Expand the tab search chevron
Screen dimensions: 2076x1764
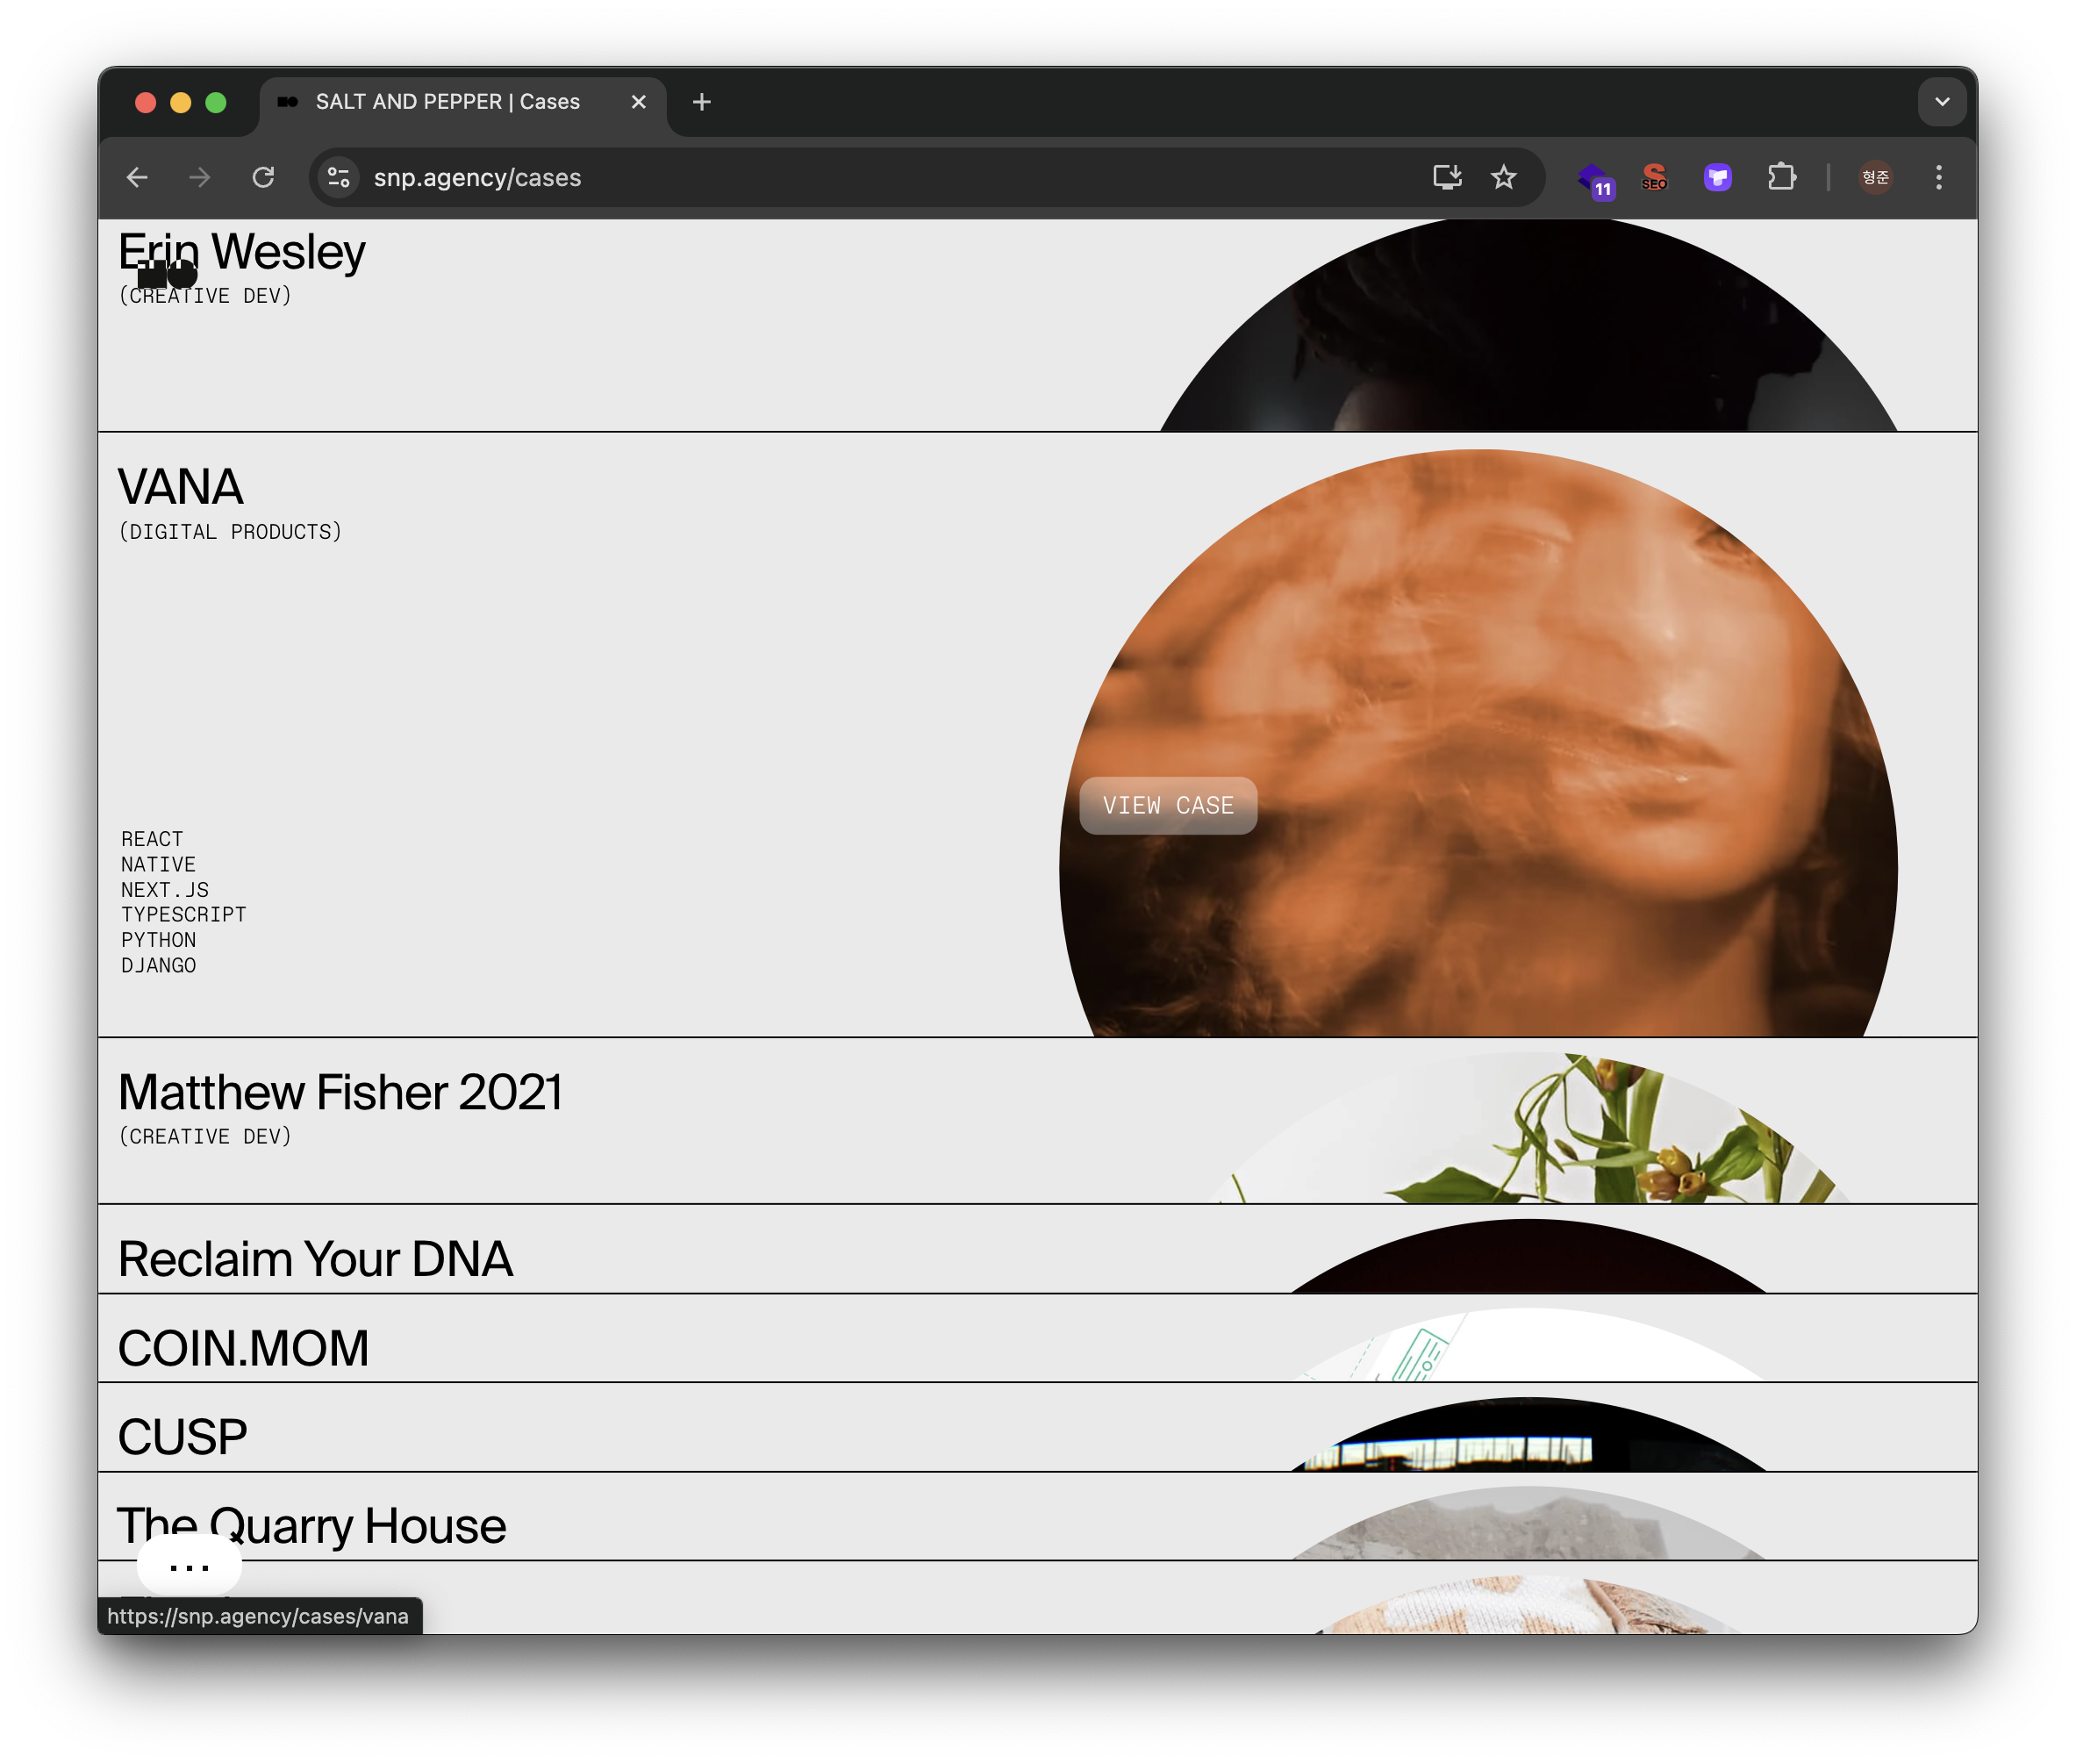click(x=1941, y=102)
